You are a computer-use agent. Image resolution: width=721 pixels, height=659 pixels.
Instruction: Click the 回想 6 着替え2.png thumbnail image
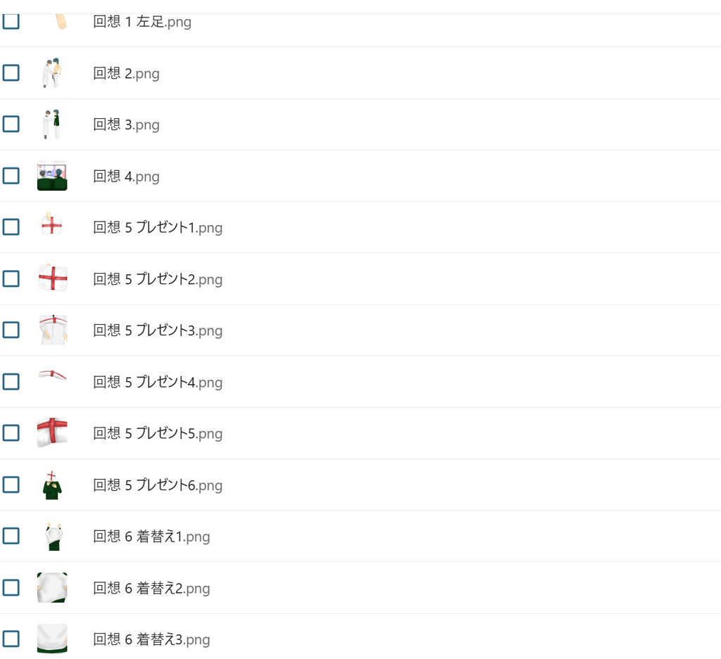(52, 587)
